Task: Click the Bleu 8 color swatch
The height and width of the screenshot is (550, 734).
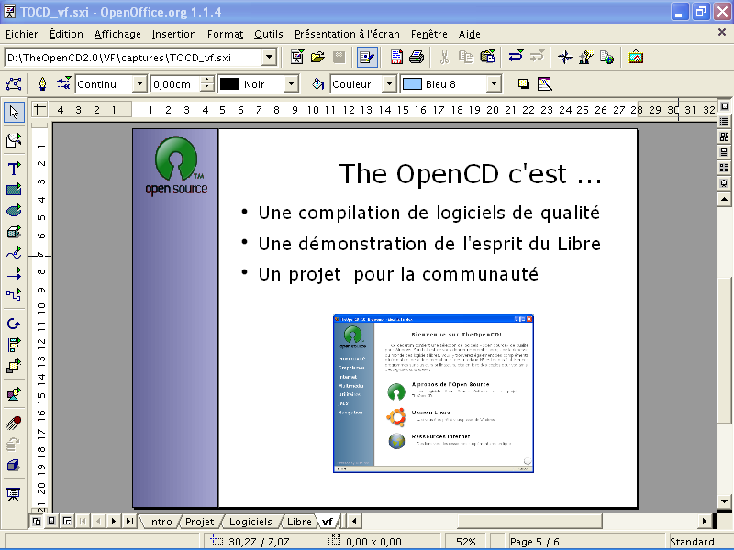Action: 412,84
